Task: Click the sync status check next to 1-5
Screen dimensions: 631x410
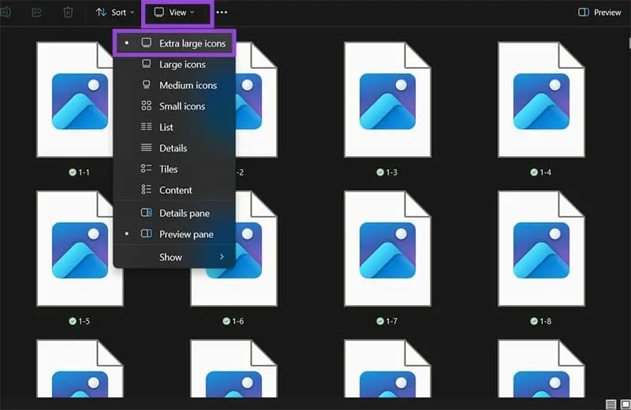Action: coord(73,321)
